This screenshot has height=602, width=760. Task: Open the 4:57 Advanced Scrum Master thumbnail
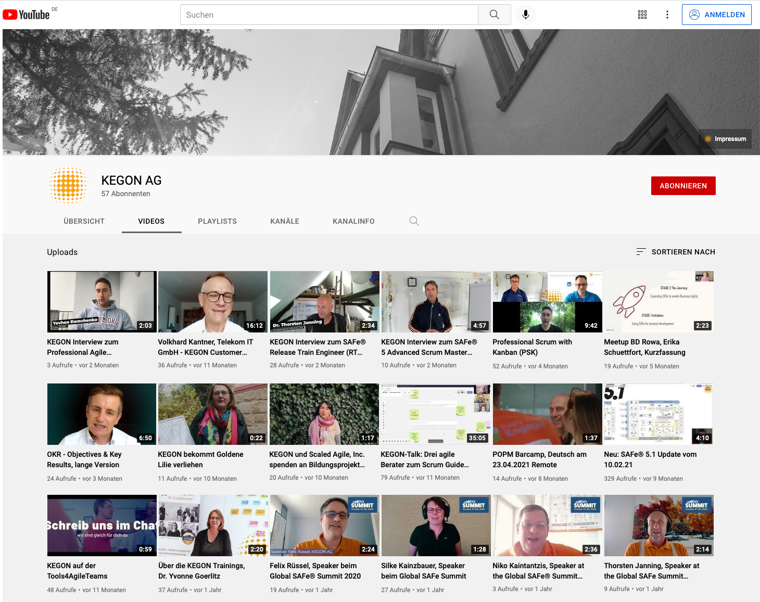point(436,302)
